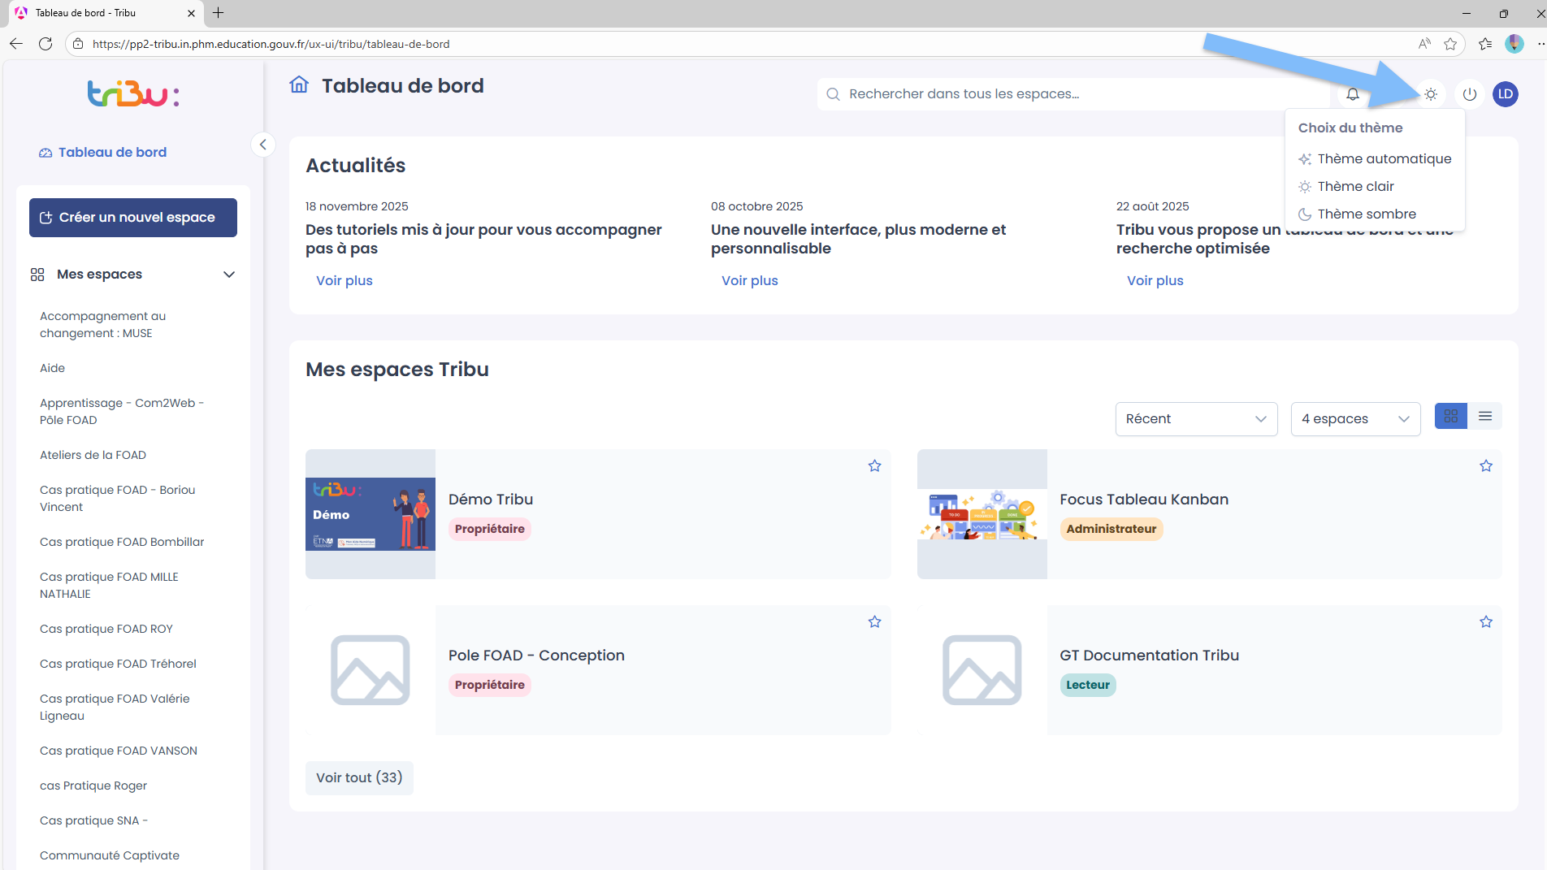Image resolution: width=1547 pixels, height=870 pixels.
Task: Open the Démo Tribu thumbnail
Action: point(370,514)
